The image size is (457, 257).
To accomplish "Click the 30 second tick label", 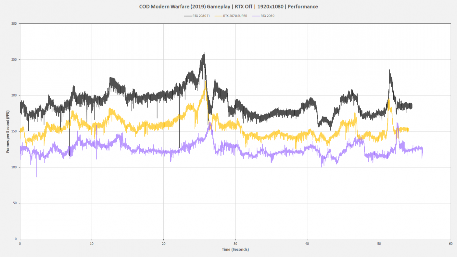I will pos(235,244).
